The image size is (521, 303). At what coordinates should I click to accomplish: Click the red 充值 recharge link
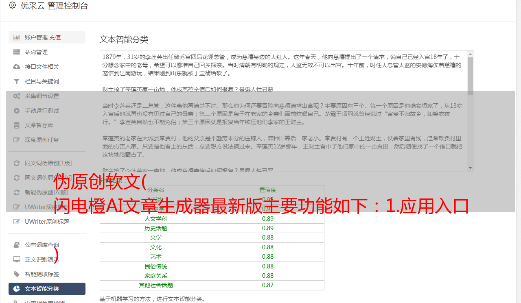[55, 37]
